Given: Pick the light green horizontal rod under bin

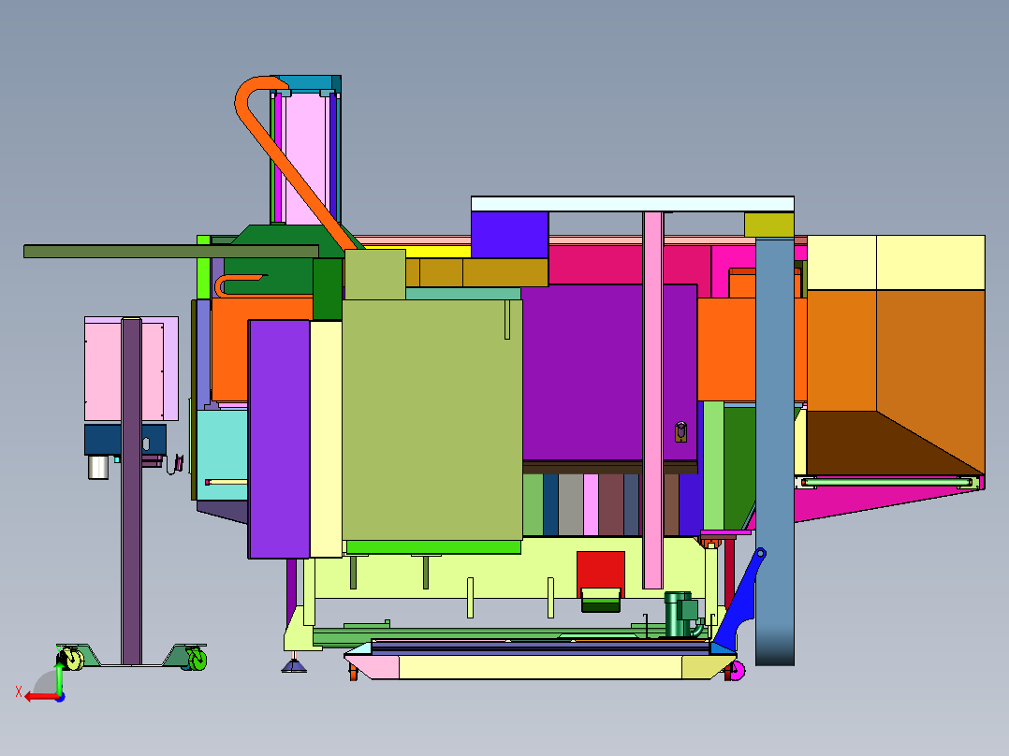Looking at the screenshot, I should click(890, 482).
